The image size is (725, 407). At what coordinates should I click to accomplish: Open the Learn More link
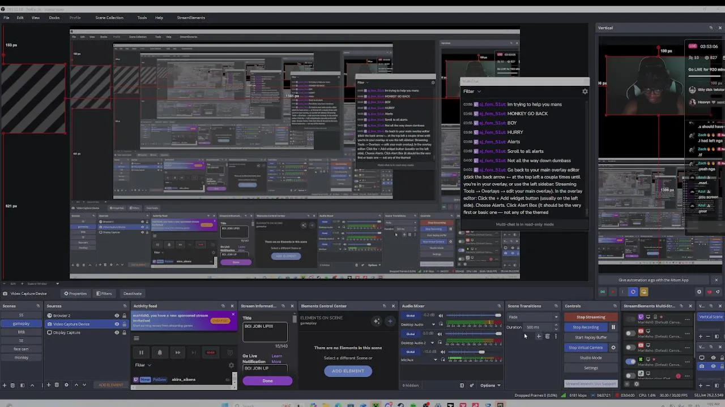[276, 359]
